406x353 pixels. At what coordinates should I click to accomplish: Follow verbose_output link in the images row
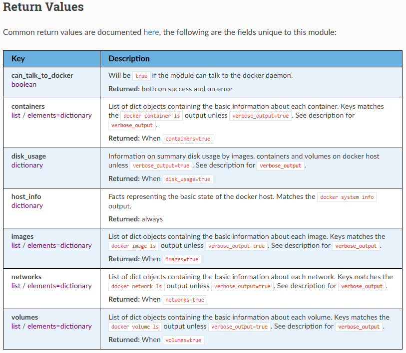tap(356, 246)
